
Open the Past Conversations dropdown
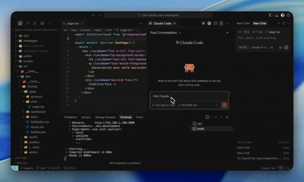click(x=165, y=33)
